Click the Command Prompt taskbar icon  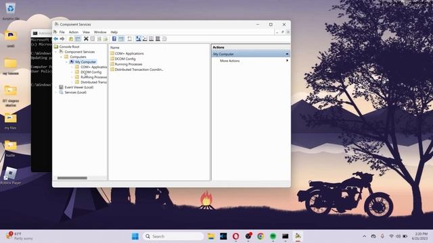pyautogui.click(x=286, y=236)
